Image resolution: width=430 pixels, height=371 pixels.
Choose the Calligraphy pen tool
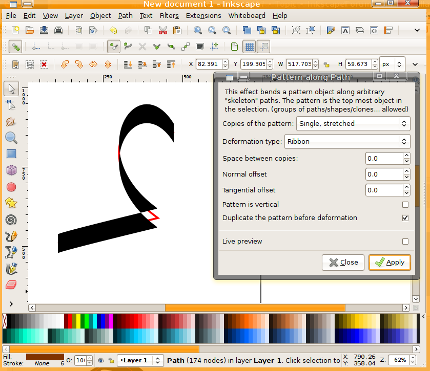[x=11, y=269]
